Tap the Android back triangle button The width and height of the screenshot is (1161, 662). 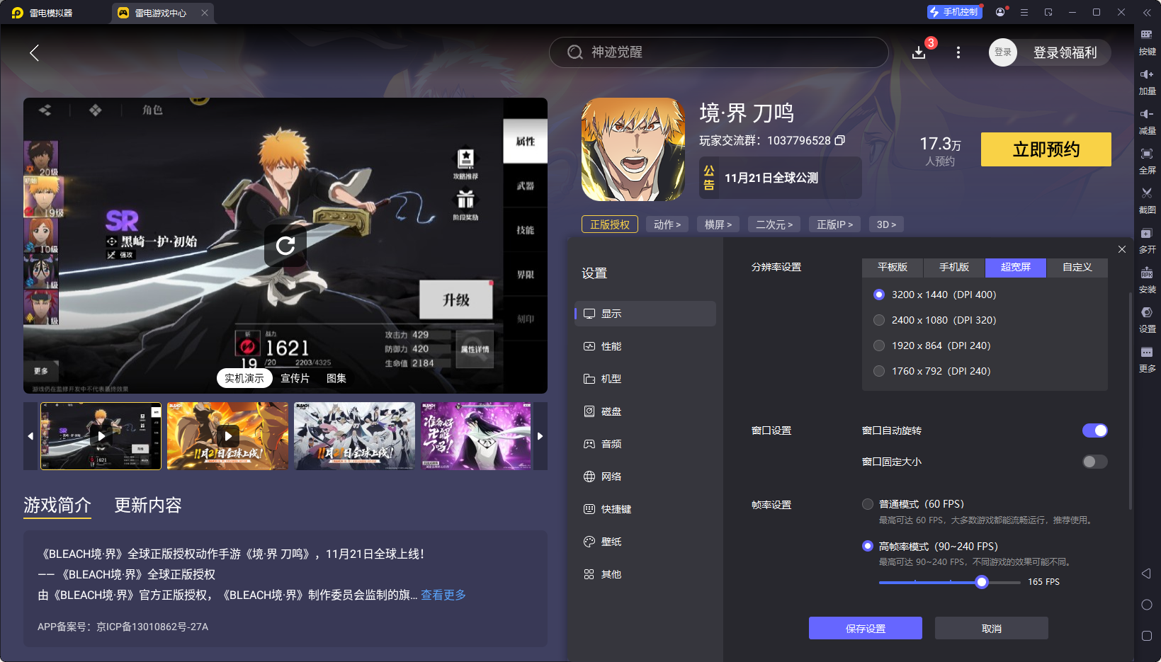pyautogui.click(x=1146, y=573)
